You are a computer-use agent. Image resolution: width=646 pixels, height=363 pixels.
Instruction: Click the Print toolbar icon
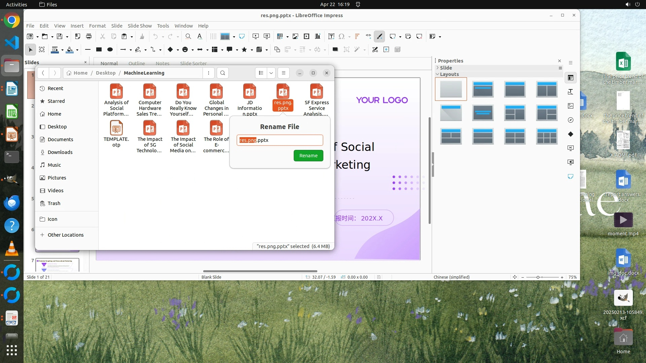[x=89, y=36]
